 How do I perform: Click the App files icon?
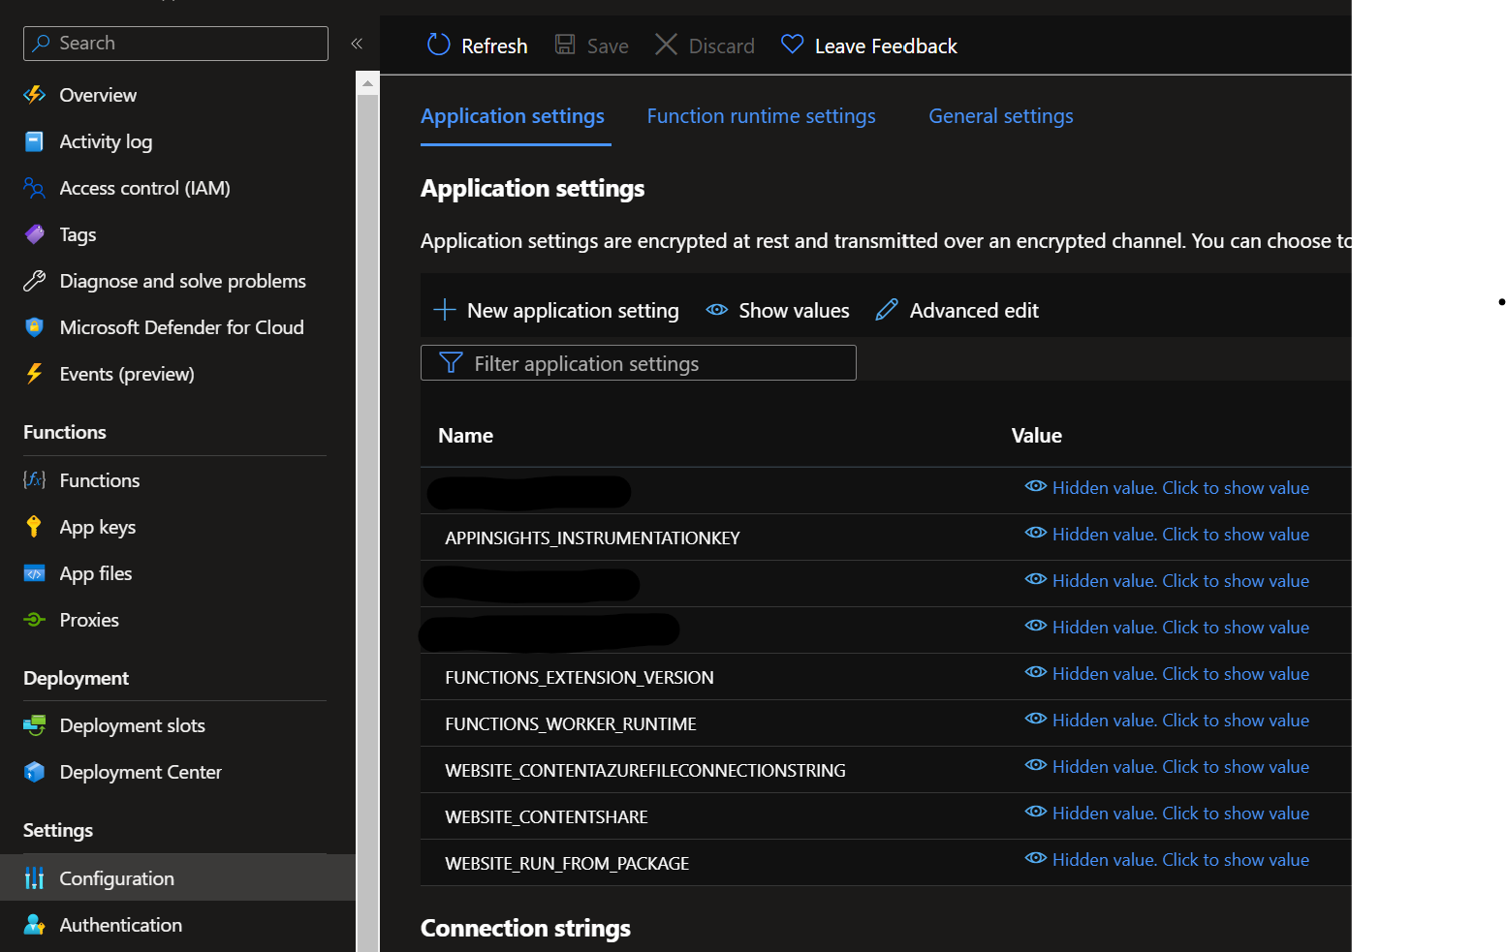pos(35,573)
